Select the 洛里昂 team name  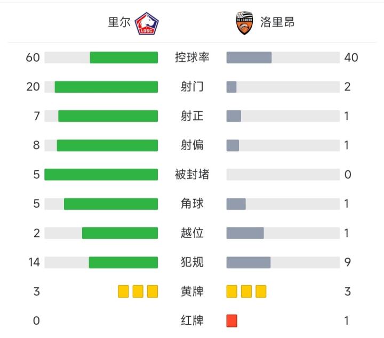pyautogui.click(x=277, y=22)
